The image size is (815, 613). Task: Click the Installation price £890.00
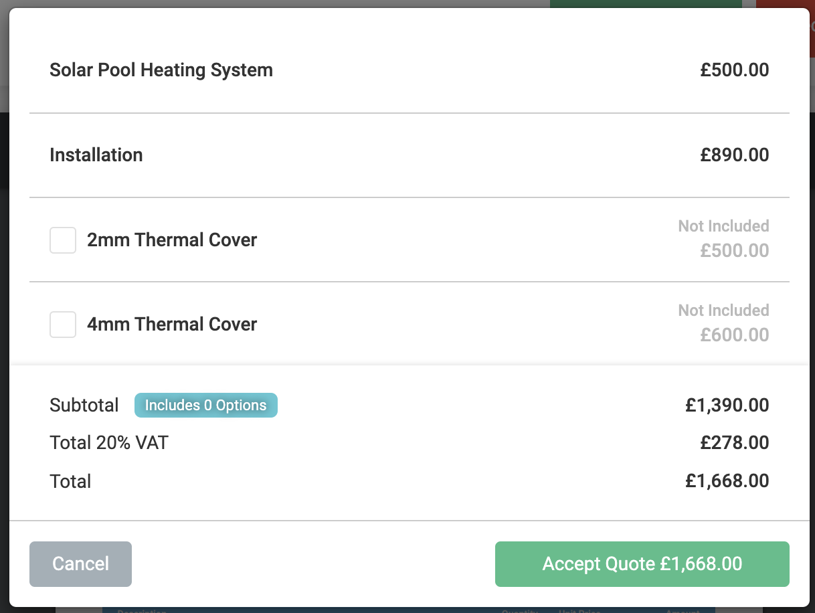(x=734, y=155)
